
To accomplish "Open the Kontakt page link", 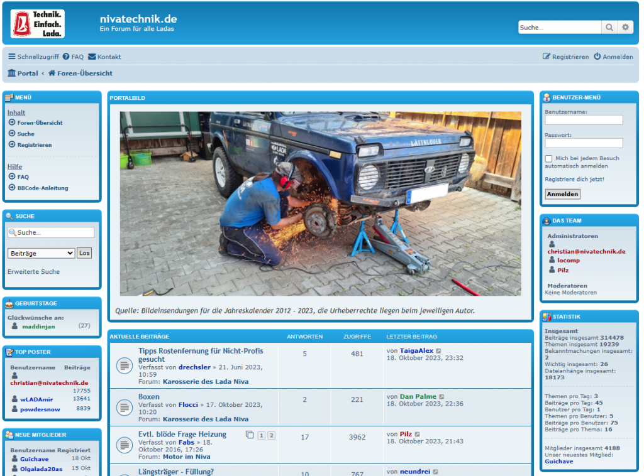I will coord(105,57).
